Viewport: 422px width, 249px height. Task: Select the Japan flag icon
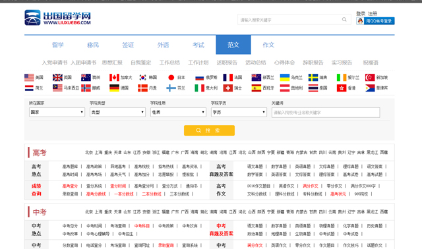pyautogui.click(x=171, y=78)
